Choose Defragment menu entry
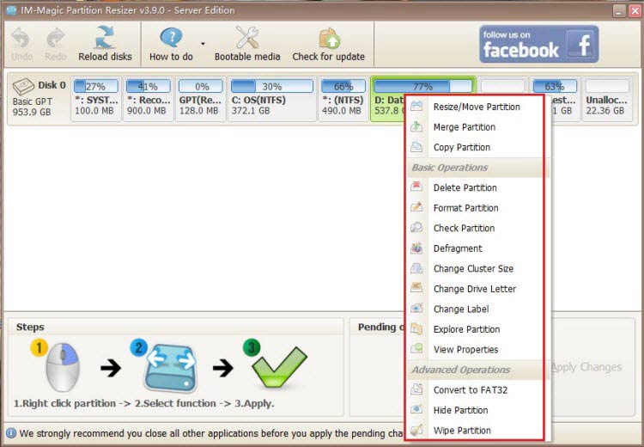 click(x=476, y=248)
